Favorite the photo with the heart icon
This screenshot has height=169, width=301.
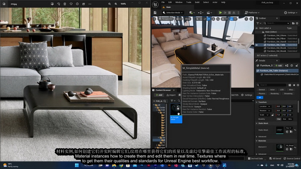(x=71, y=4)
